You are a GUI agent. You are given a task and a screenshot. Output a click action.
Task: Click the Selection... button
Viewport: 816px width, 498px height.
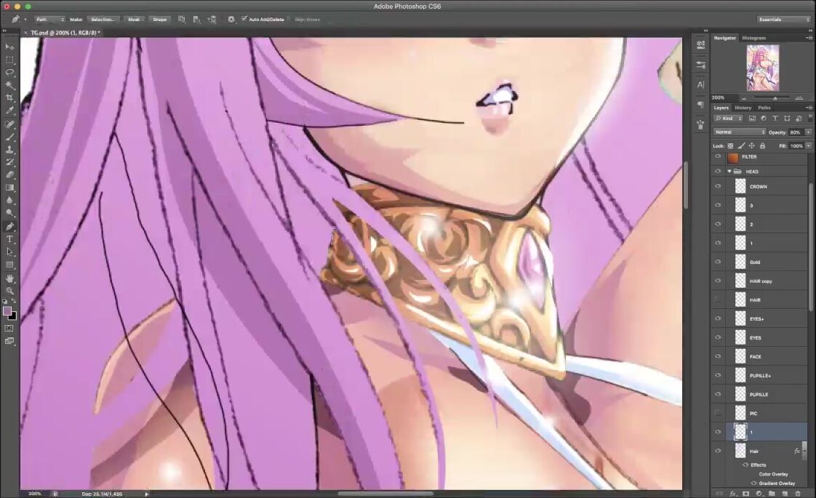click(103, 19)
